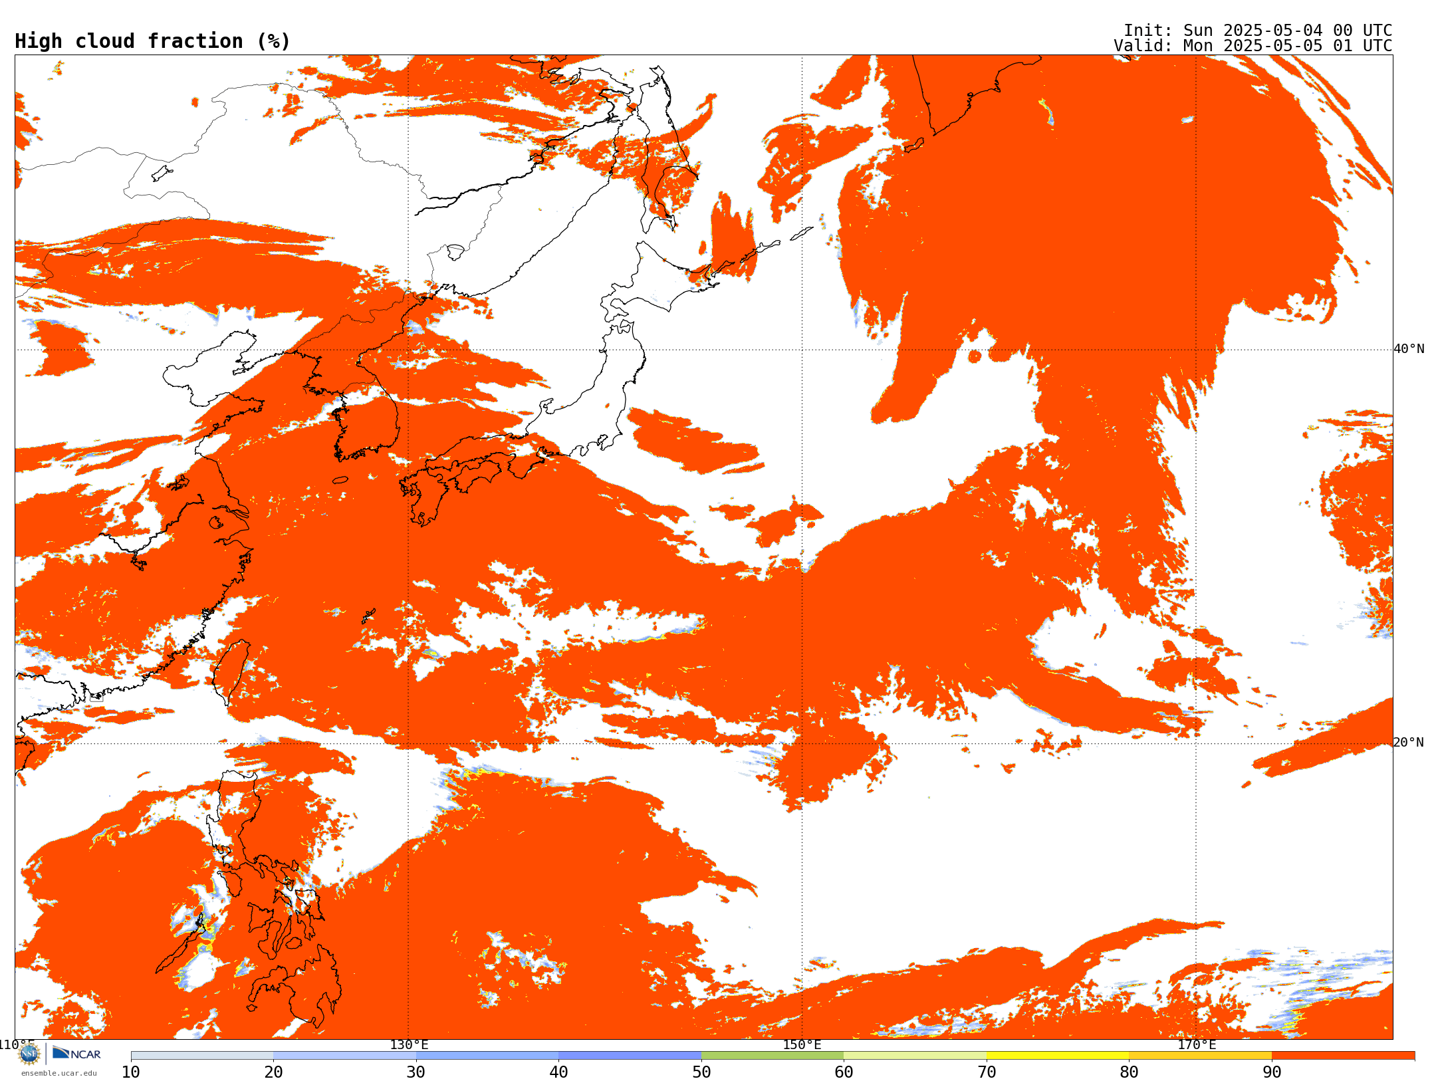Click the Valid: Mon 2025-05-05 01 UTC text

pos(1253,46)
